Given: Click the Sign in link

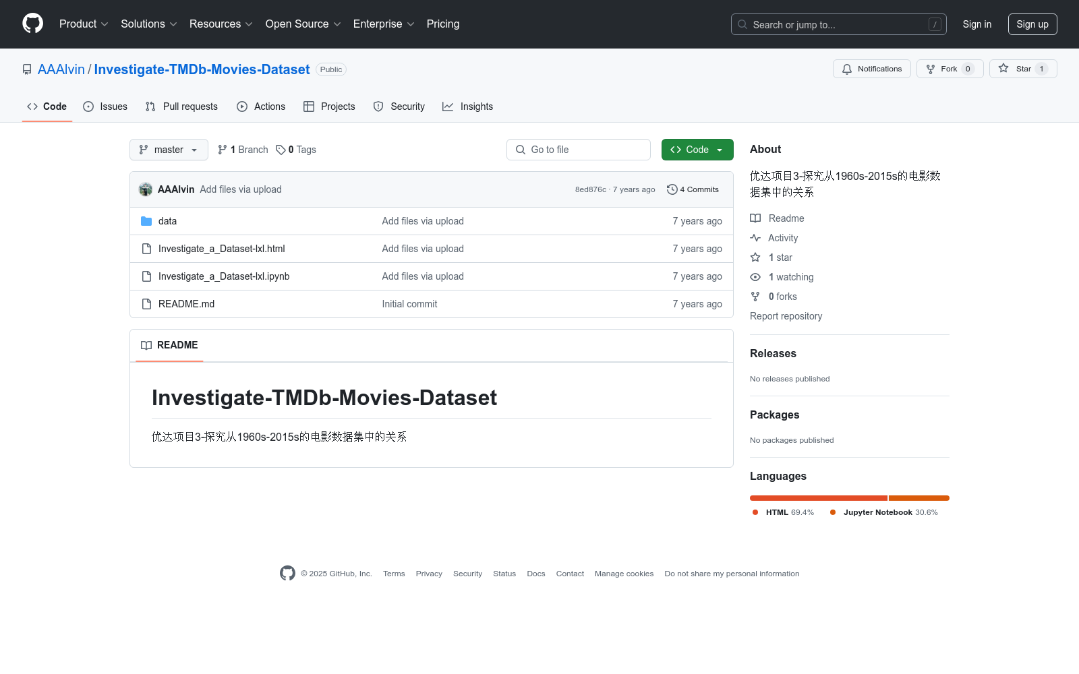Looking at the screenshot, I should click(x=977, y=24).
